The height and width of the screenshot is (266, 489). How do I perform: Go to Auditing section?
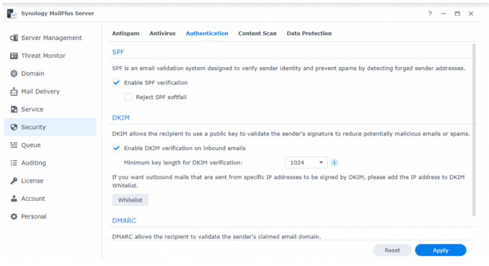point(50,163)
